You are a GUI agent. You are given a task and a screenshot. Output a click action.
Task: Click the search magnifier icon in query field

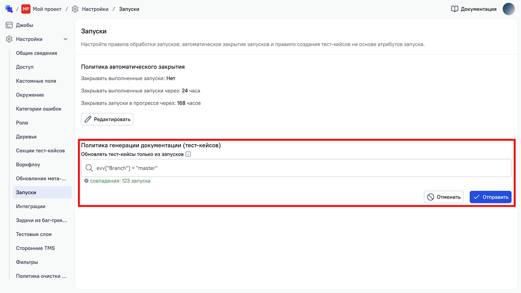point(89,168)
